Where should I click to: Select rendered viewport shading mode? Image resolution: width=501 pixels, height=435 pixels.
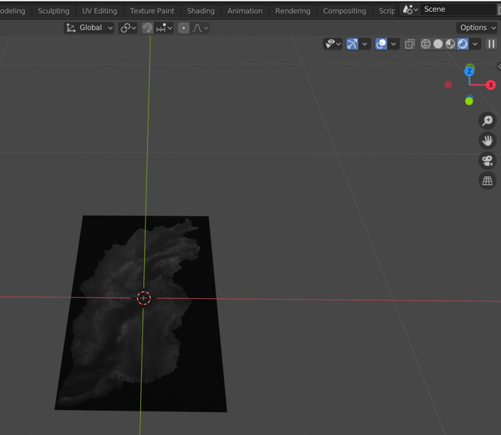tap(462, 44)
